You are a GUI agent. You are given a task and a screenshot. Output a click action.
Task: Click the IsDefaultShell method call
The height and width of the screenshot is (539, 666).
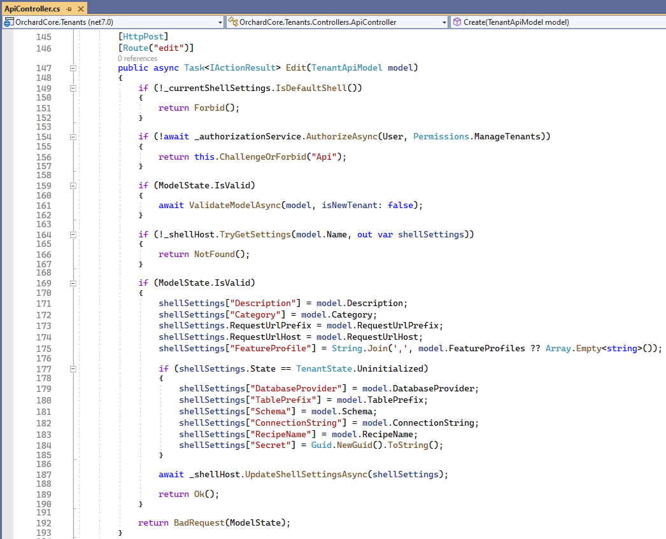point(311,88)
